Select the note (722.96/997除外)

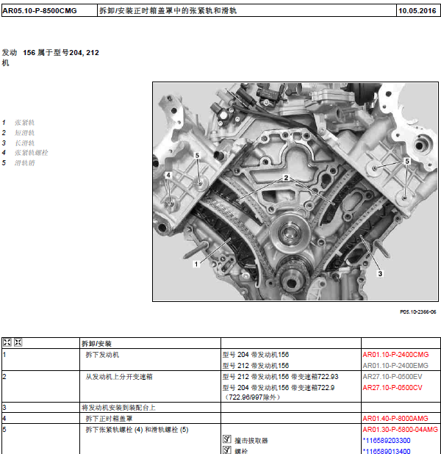pos(252,397)
